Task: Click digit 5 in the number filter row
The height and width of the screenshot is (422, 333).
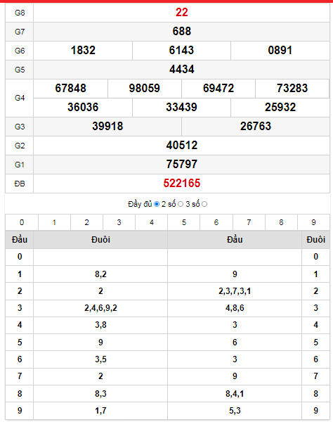Action: (184, 222)
